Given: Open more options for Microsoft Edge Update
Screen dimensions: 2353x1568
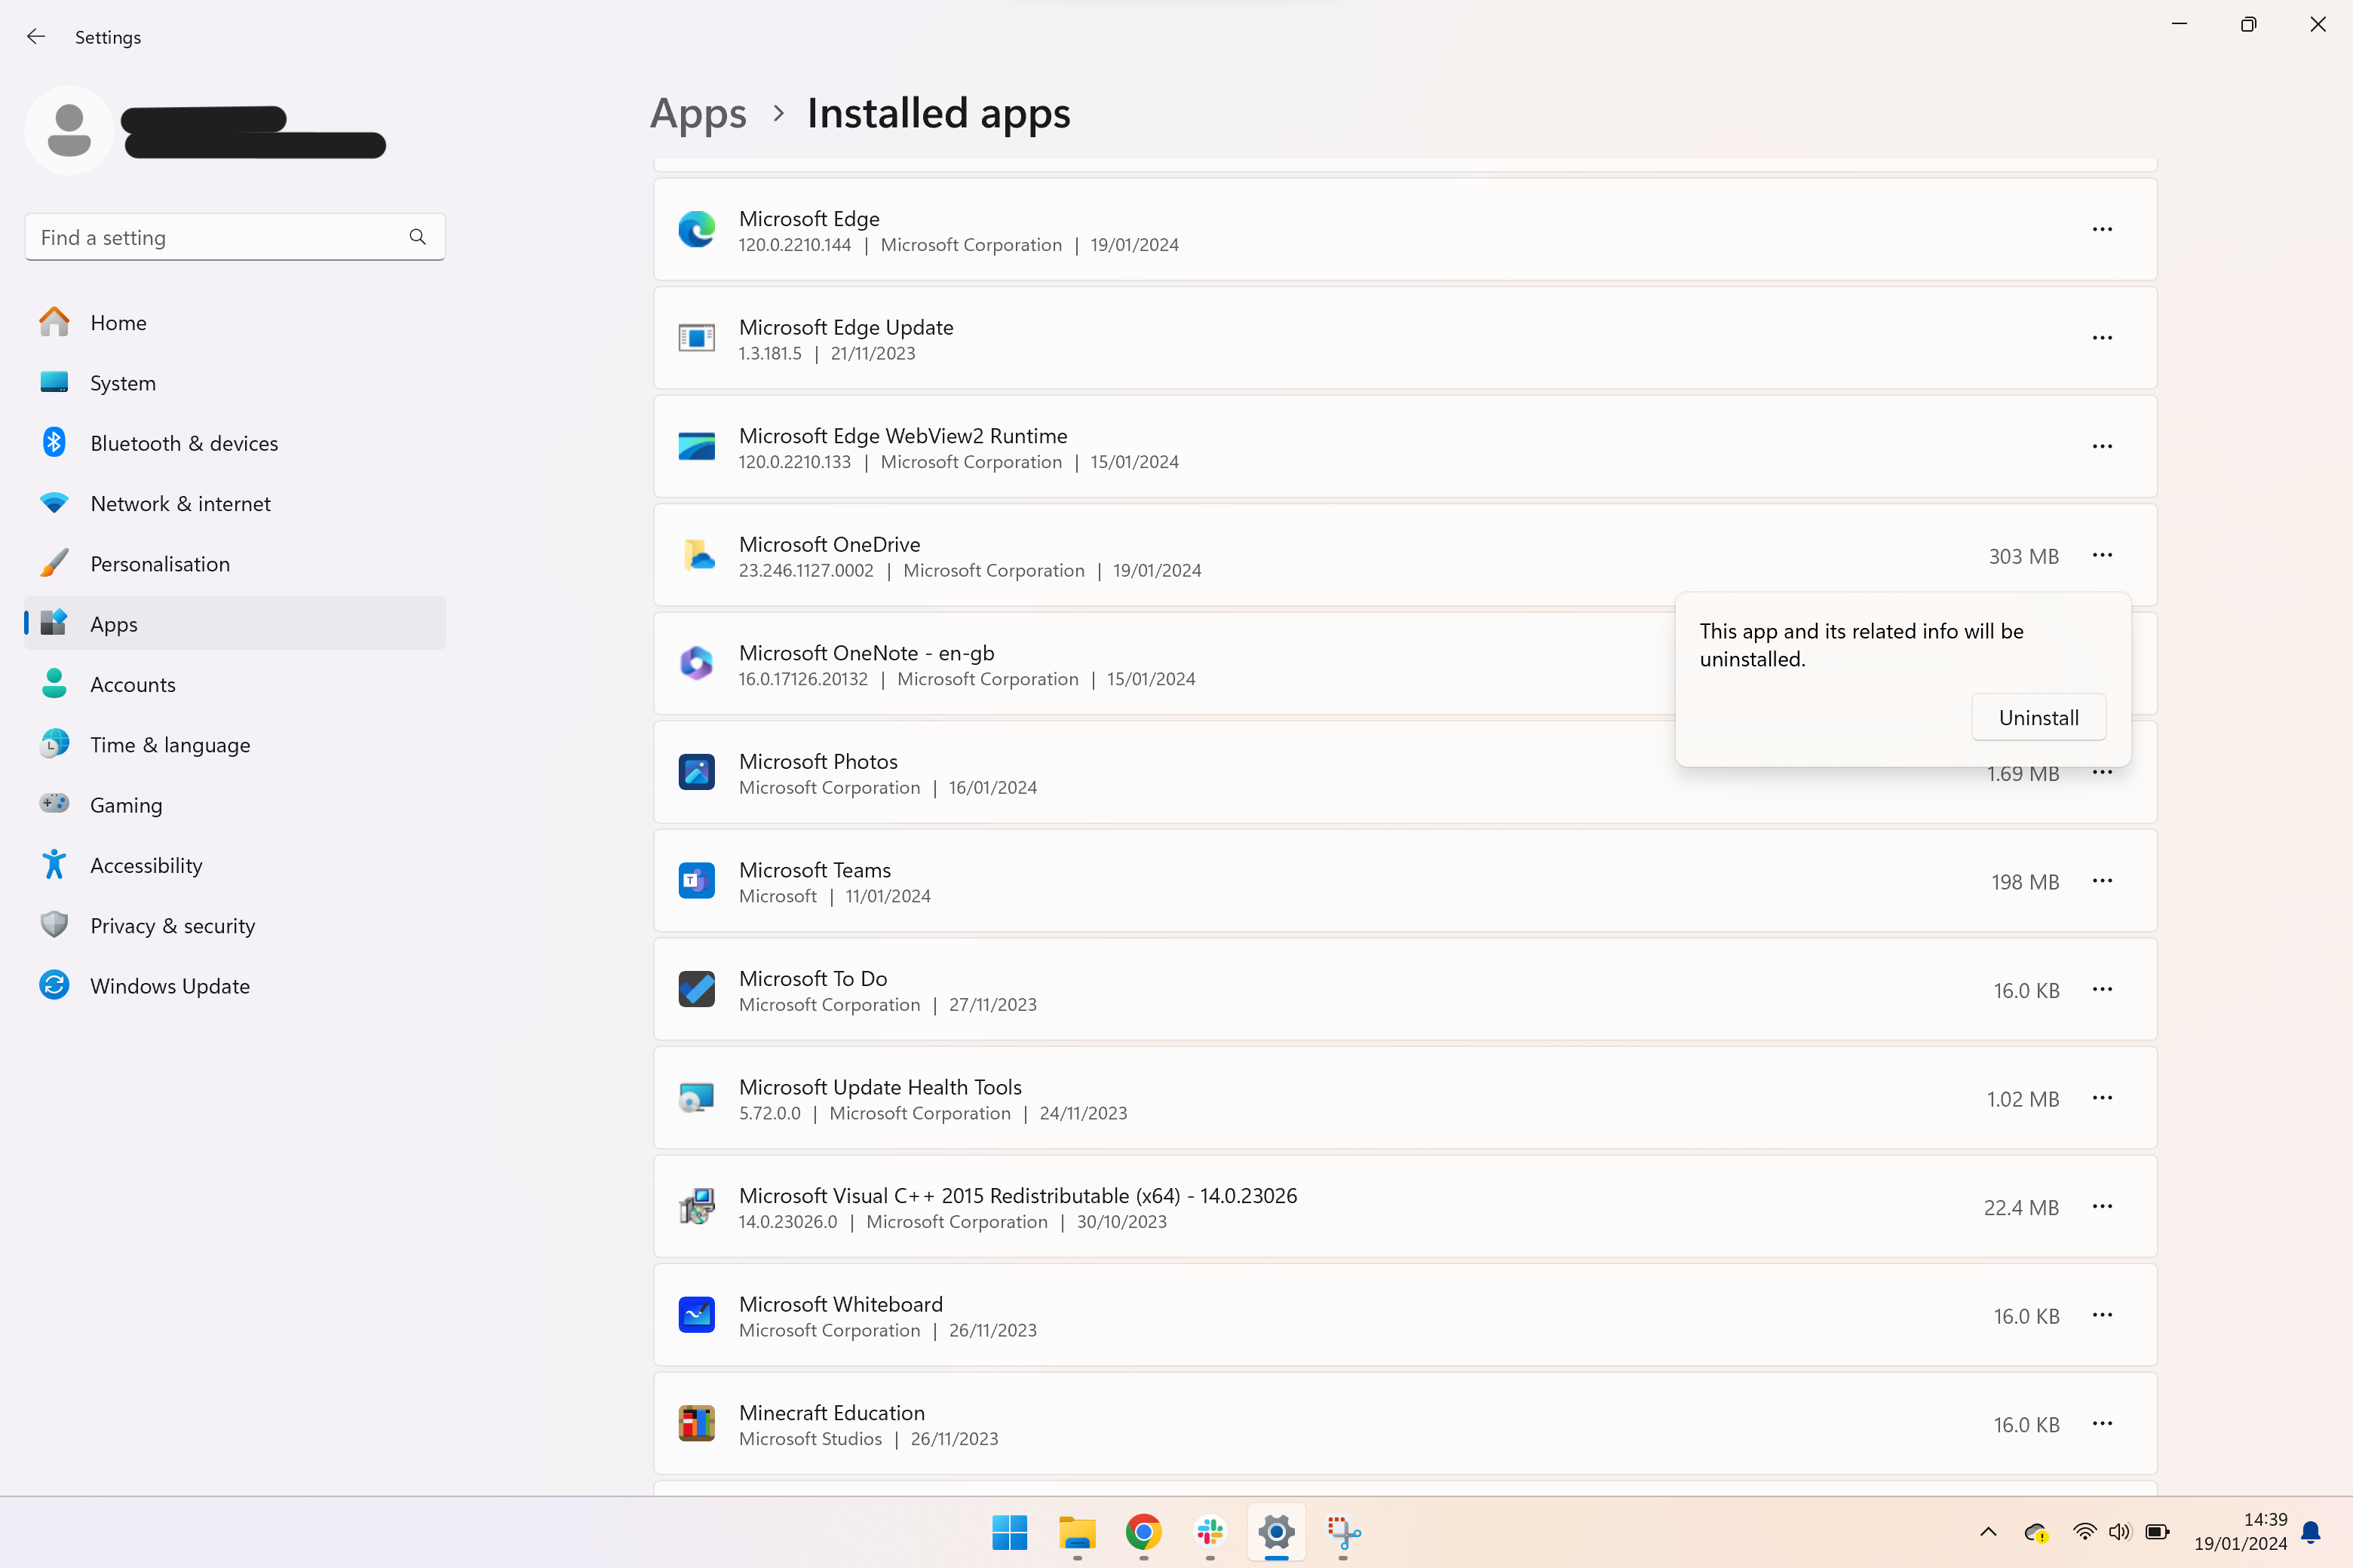Looking at the screenshot, I should pos(2102,338).
